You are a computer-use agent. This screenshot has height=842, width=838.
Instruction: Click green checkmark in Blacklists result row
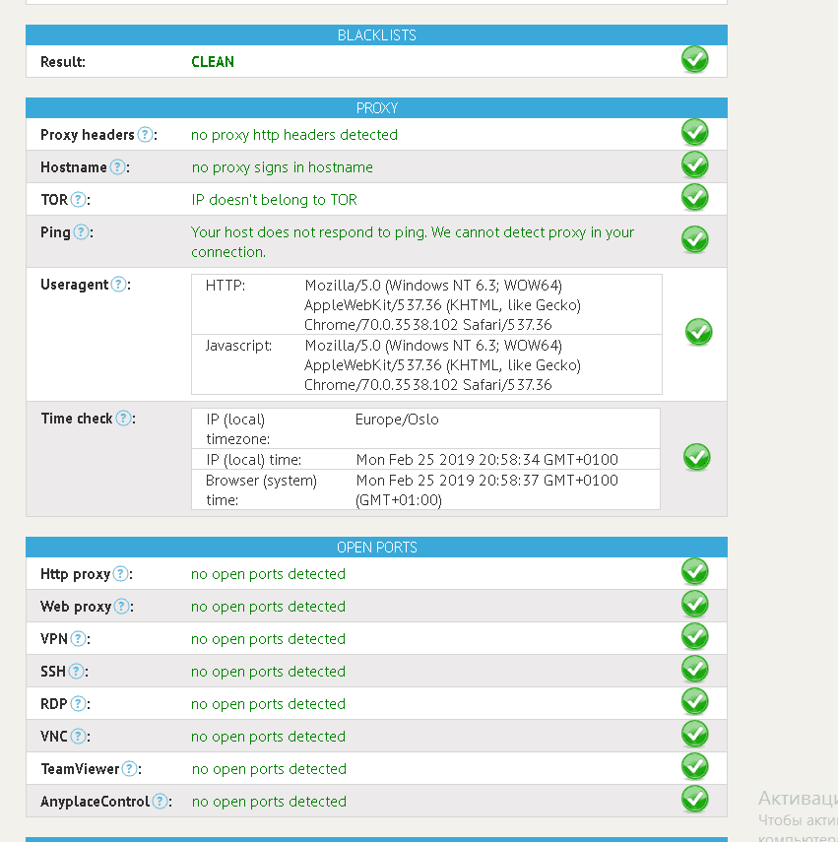(x=694, y=60)
